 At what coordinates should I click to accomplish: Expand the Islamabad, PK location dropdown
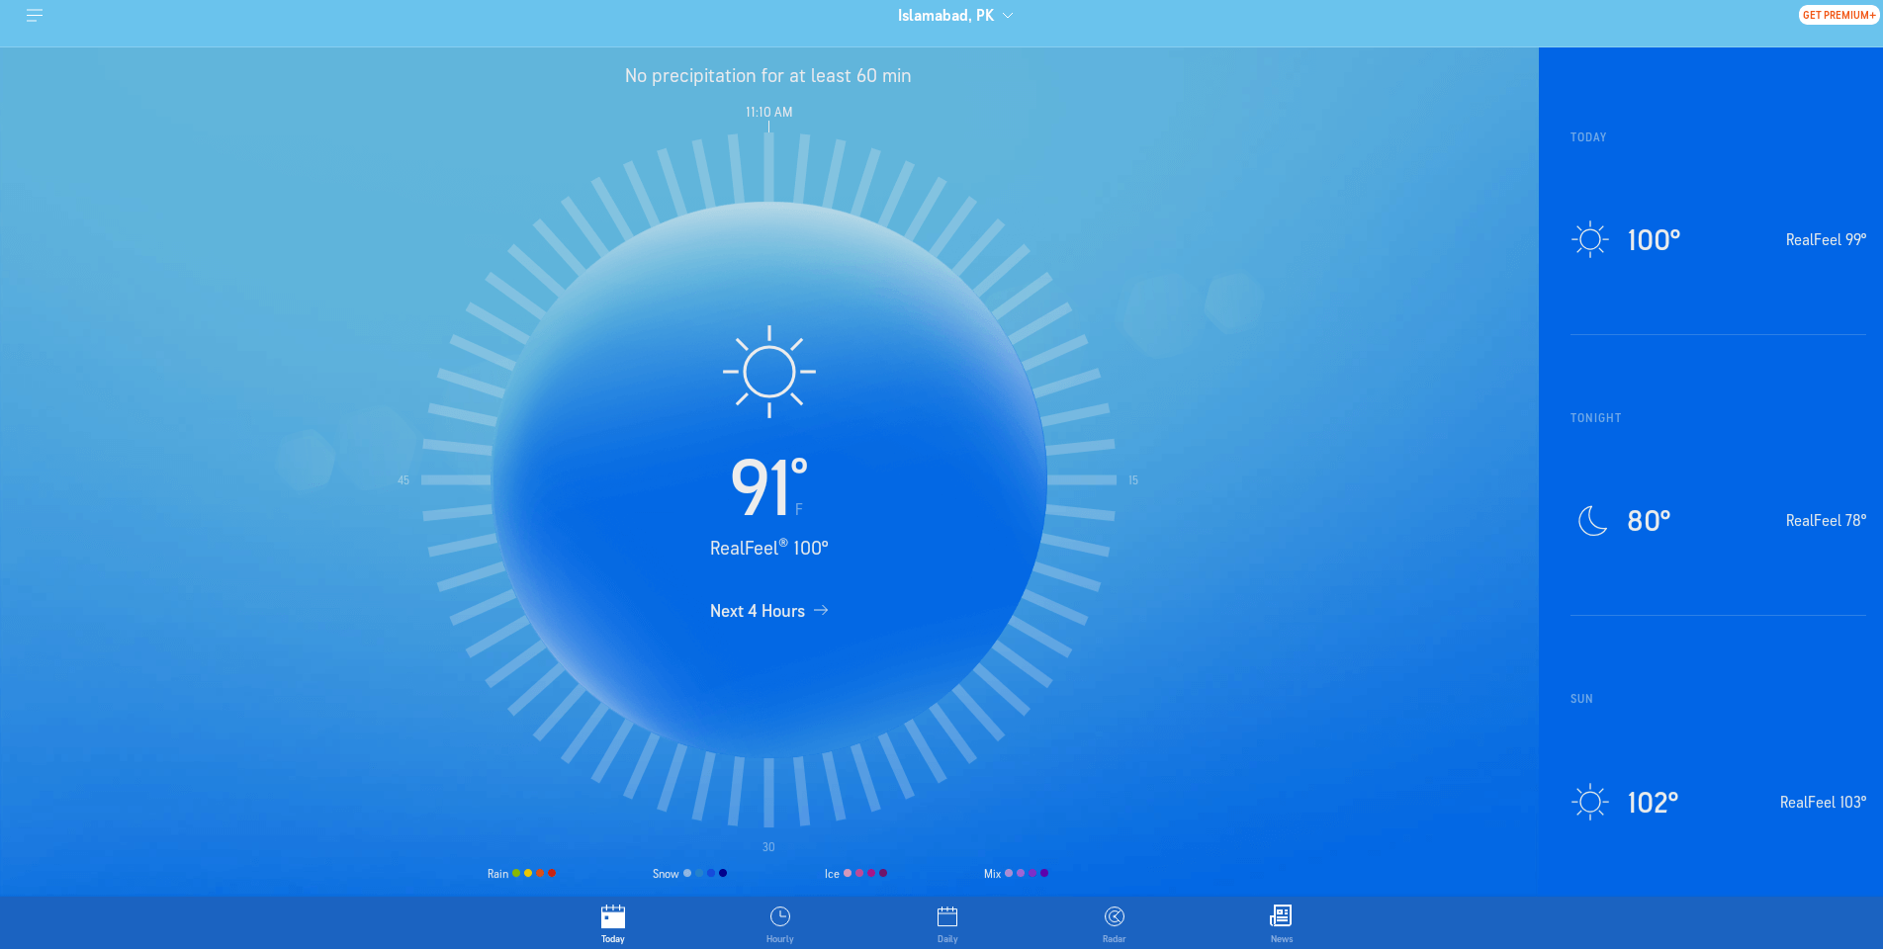pyautogui.click(x=955, y=16)
